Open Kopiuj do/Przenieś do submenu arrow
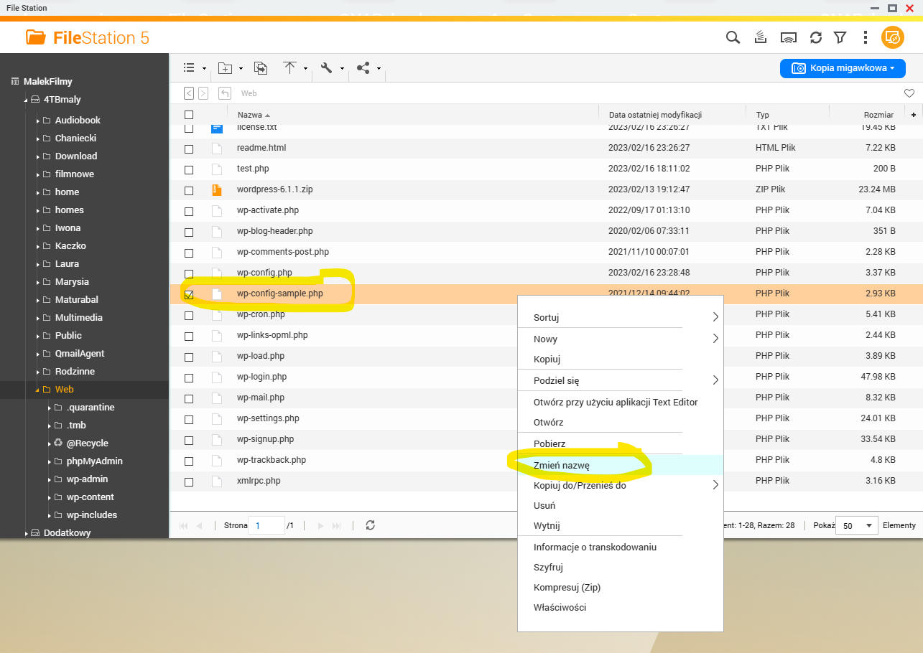Viewport: 923px width, 653px height. (715, 485)
